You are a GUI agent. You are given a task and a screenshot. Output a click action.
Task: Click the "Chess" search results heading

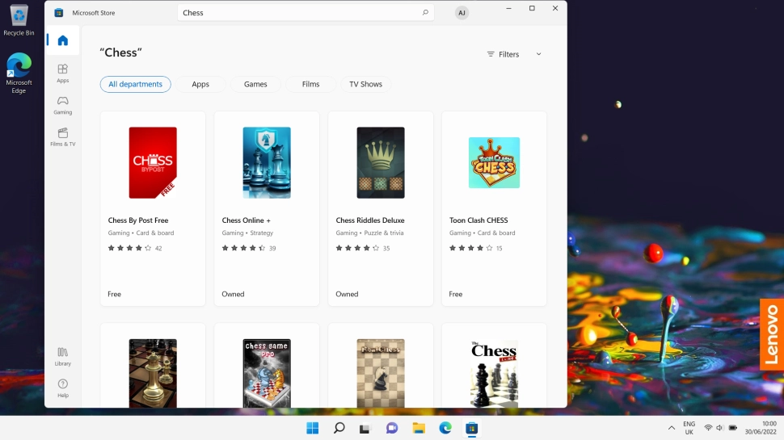click(x=120, y=52)
